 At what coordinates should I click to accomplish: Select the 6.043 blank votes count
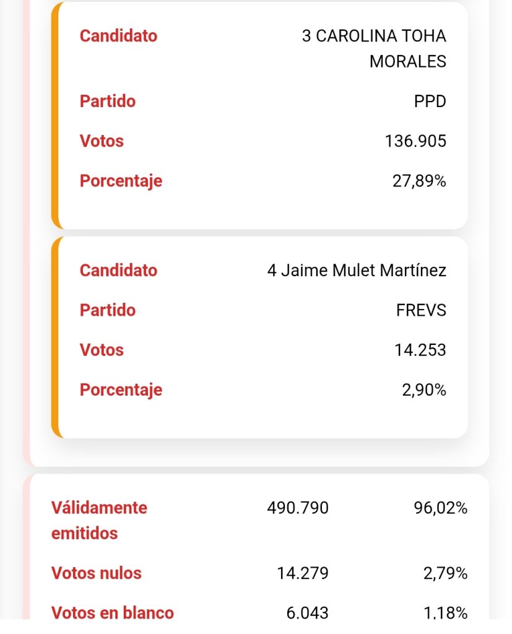click(307, 612)
